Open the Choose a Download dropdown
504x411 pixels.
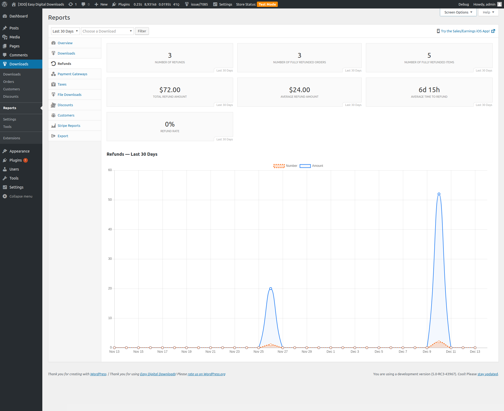point(107,31)
